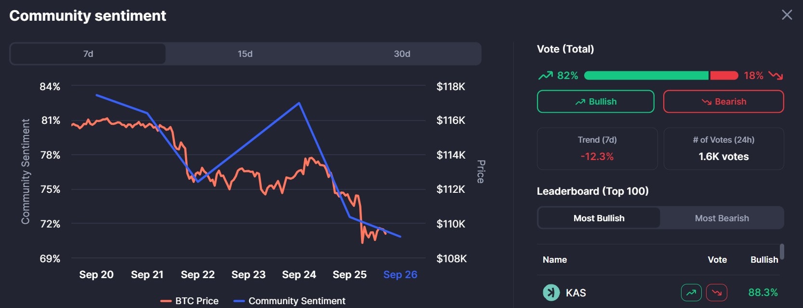Toggle Community Sentiment series in the legend

click(289, 301)
